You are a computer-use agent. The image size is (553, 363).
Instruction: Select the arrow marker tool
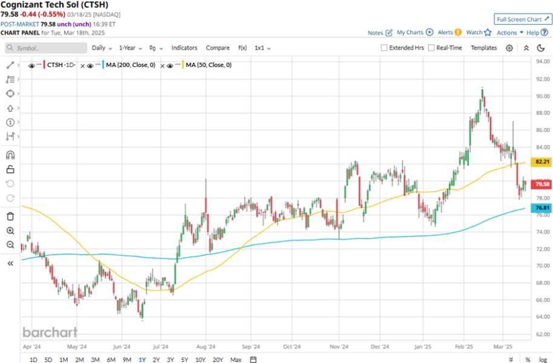(x=10, y=108)
